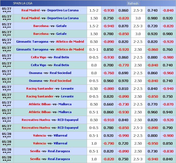Select the -0.730 odds for Mallorca

click(123, 104)
